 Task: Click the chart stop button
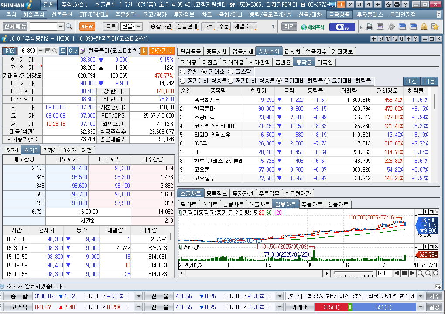405,273
